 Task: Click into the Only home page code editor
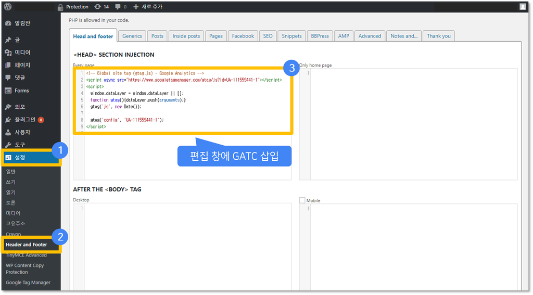(409, 124)
